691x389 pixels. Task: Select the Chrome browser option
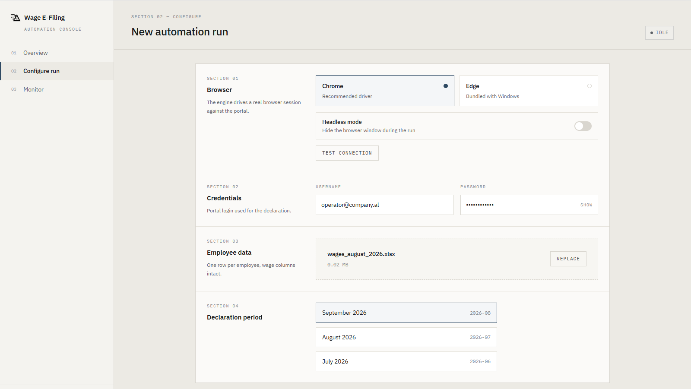click(385, 91)
